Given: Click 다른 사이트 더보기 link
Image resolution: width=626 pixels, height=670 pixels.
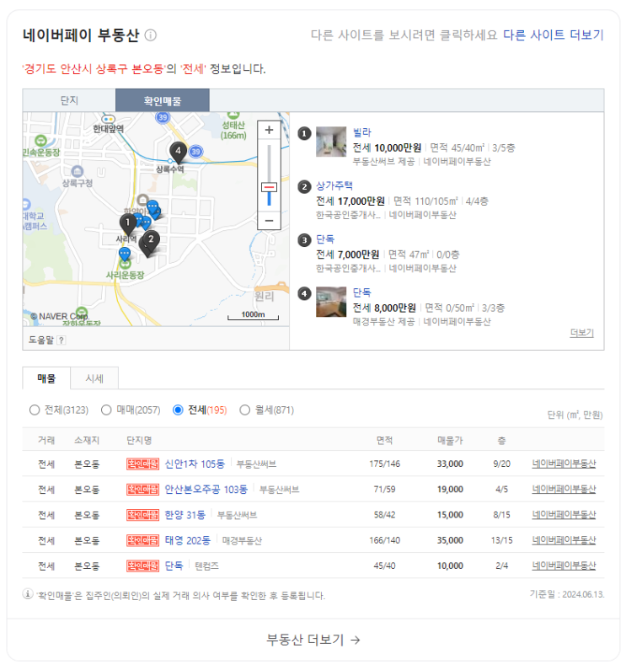Looking at the screenshot, I should 554,35.
